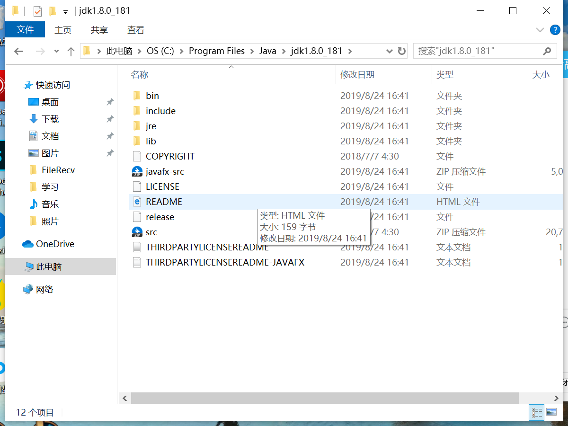568x426 pixels.
Task: Click OS (C:) breadcrumb segment
Action: click(160, 51)
